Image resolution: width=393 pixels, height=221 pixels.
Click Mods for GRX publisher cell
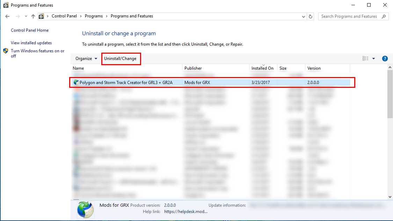[x=197, y=83]
